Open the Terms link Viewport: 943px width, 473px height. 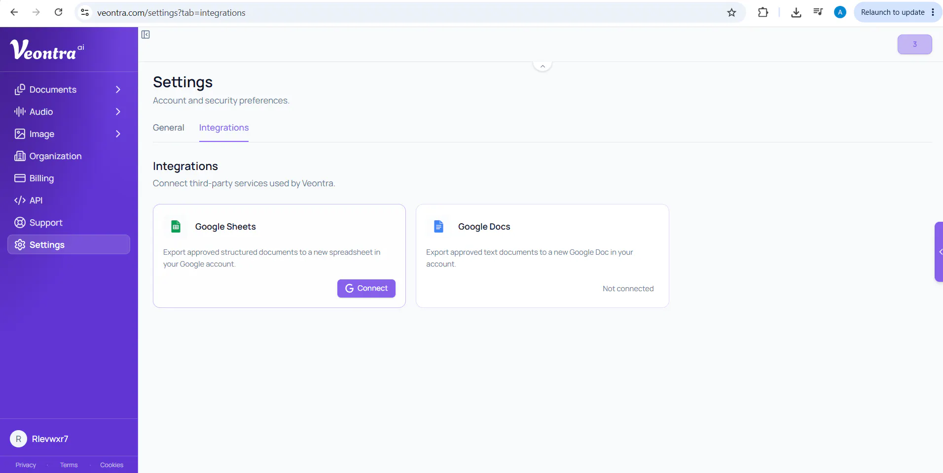coord(69,465)
